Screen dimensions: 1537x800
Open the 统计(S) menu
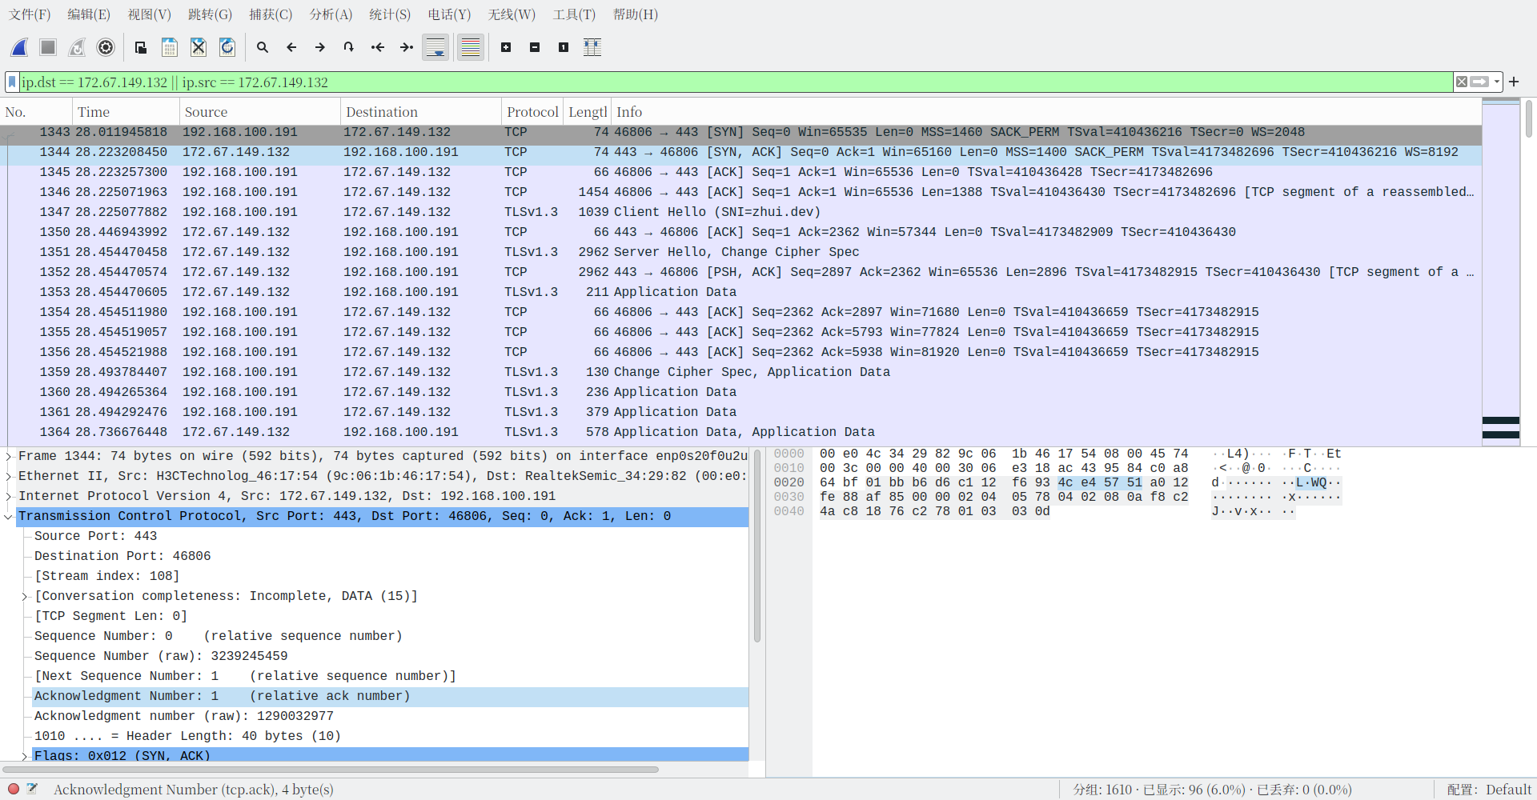click(390, 14)
